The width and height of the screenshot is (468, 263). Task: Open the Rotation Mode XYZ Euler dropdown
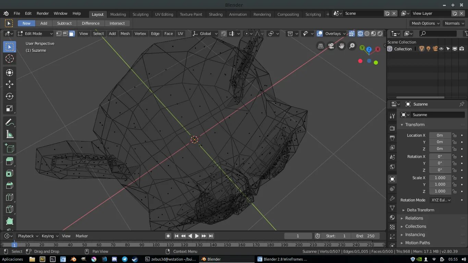440,200
